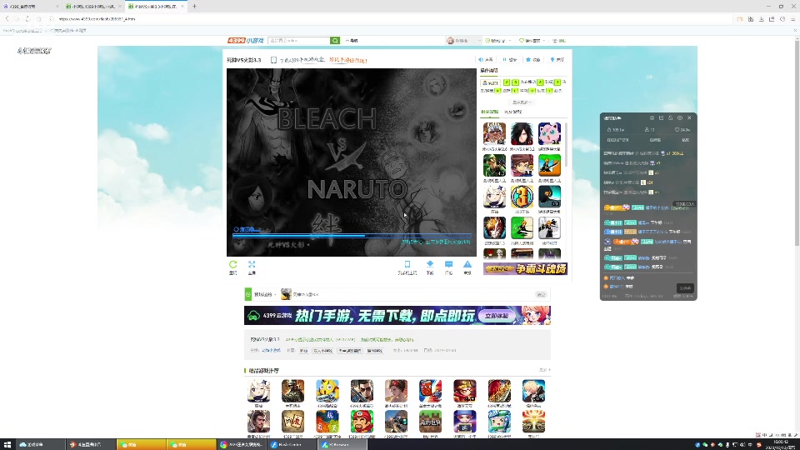
Task: Open the black stickman game thumbnail
Action: coord(549,197)
